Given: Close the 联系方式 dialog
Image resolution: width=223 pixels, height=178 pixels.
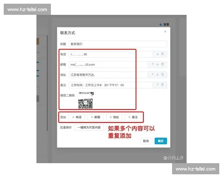Looking at the screenshot, I should tap(165, 32).
